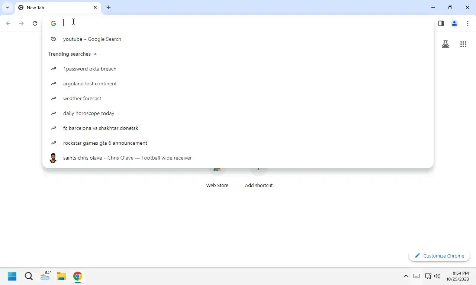Go forward with the forward arrow
The width and height of the screenshot is (476, 285).
(x=22, y=23)
